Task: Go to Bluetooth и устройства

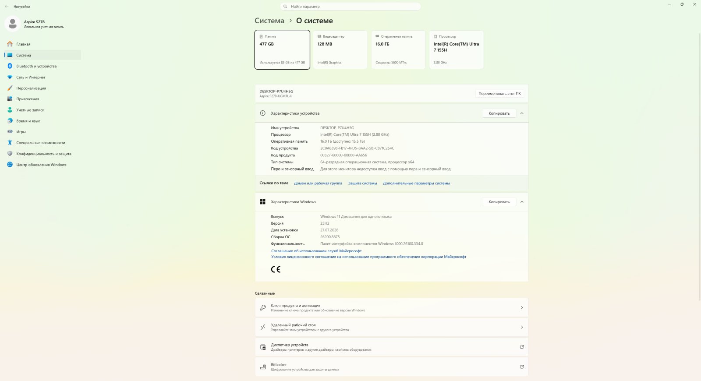Action: [43, 66]
